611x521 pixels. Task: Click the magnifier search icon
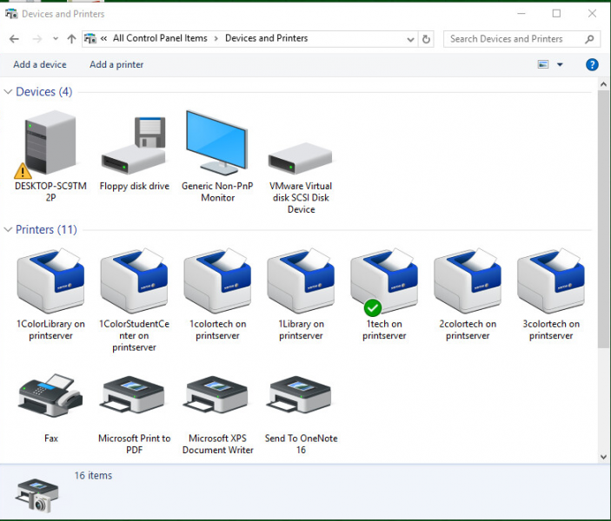589,39
